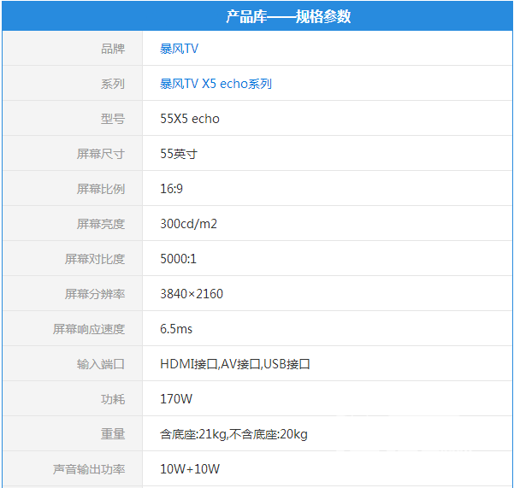Select the 品牌 row label
514x488 pixels.
pyautogui.click(x=113, y=49)
